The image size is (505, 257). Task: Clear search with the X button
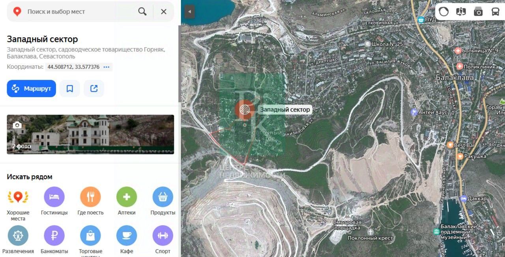click(164, 11)
